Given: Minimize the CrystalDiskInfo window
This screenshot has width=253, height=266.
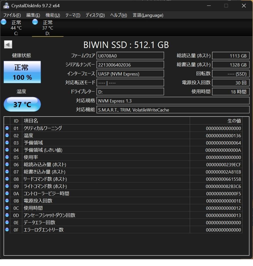Looking at the screenshot, I should [x=209, y=5].
